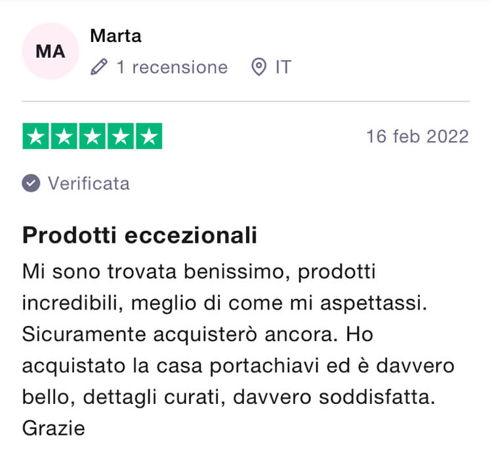Select the 1 recensione text

(172, 67)
